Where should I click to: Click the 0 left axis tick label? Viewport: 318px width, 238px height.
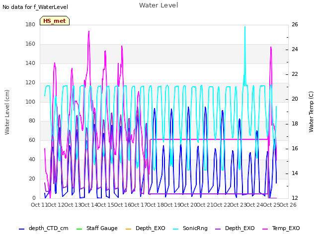pos(34,198)
